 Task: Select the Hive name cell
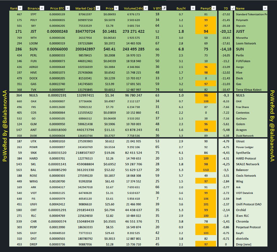(x=239, y=73)
